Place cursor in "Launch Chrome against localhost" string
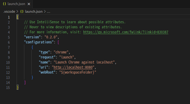Image resolution: width=190 pixels, height=104 pixels. click(x=84, y=62)
